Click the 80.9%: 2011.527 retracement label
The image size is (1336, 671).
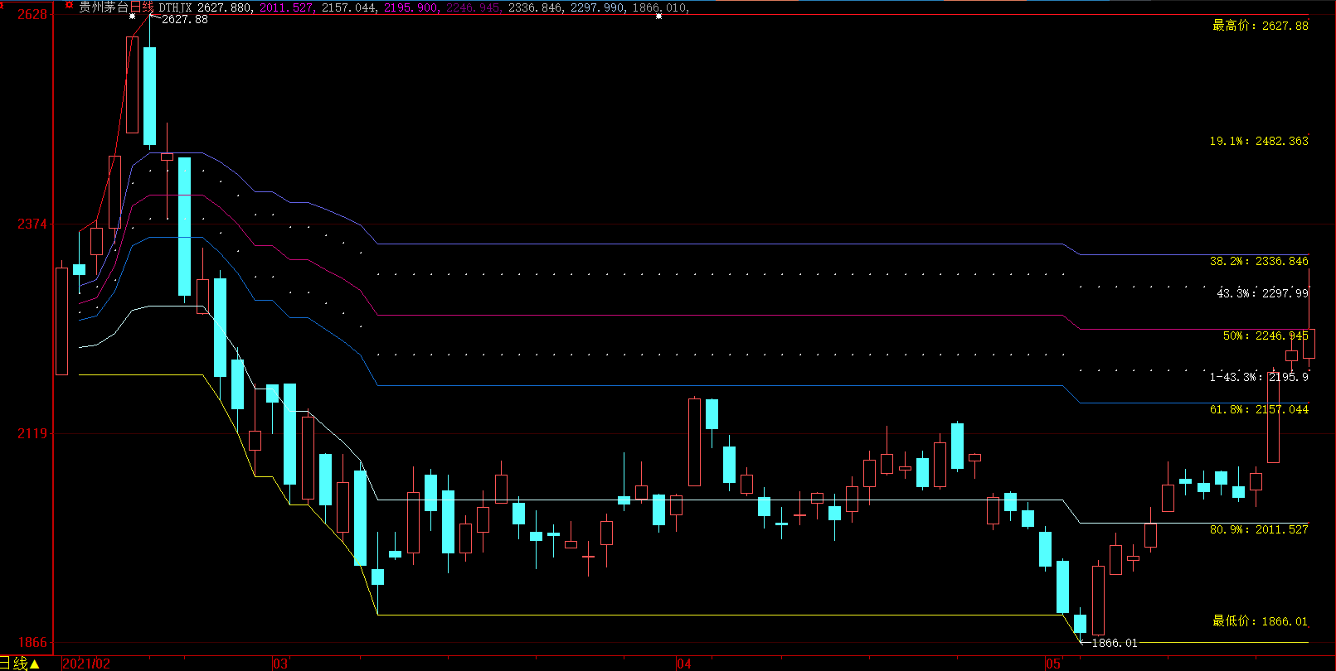tap(1259, 529)
